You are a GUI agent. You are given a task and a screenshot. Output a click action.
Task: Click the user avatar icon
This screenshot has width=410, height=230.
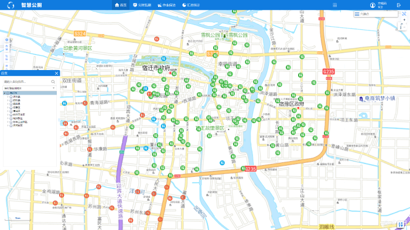[373, 5]
